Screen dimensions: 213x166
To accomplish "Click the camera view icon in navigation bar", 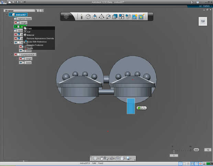I will pos(118,158).
